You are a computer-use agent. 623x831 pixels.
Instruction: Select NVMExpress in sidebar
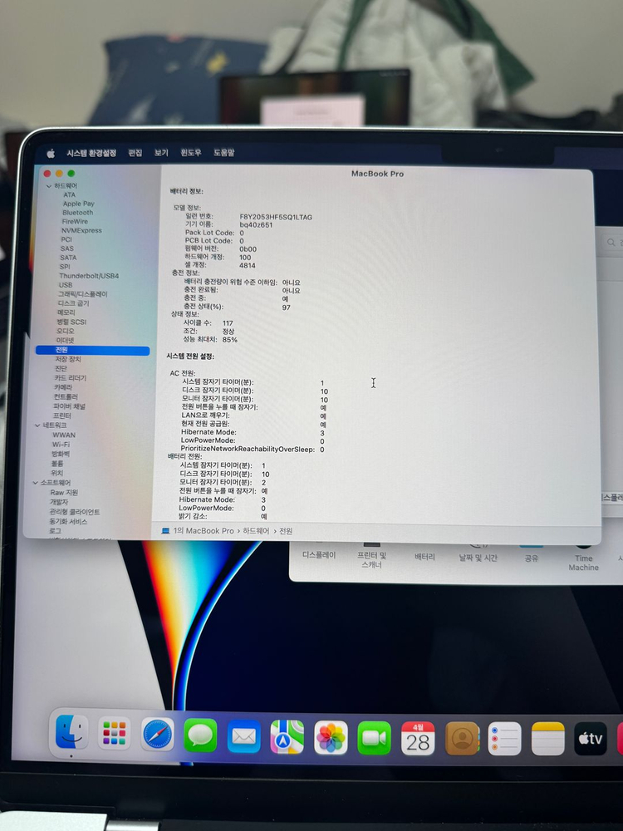pyautogui.click(x=81, y=230)
